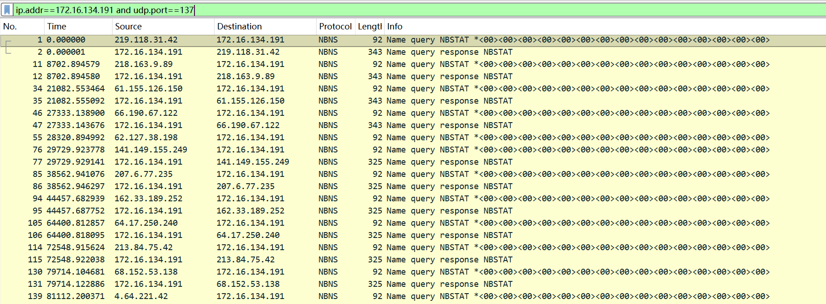
Task: Select packet 114 from 213.84.75.42
Action: tap(413, 247)
